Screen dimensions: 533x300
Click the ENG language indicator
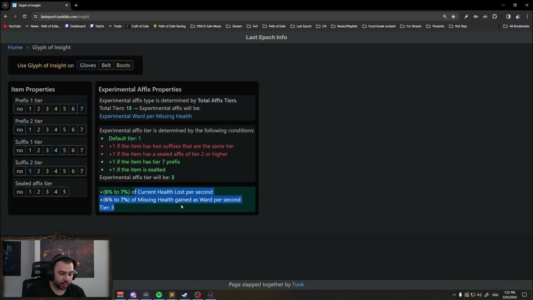[496, 295]
